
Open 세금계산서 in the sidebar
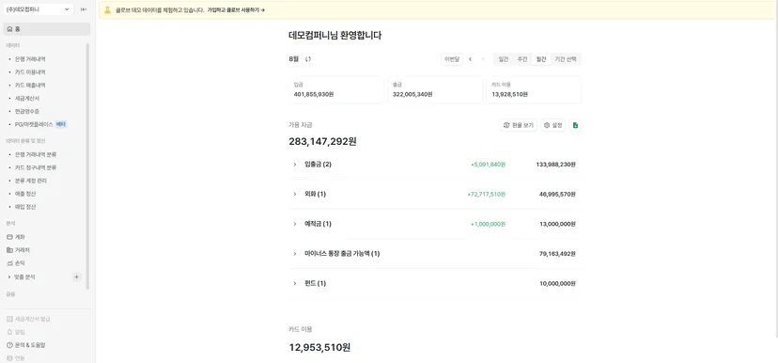pyautogui.click(x=27, y=99)
